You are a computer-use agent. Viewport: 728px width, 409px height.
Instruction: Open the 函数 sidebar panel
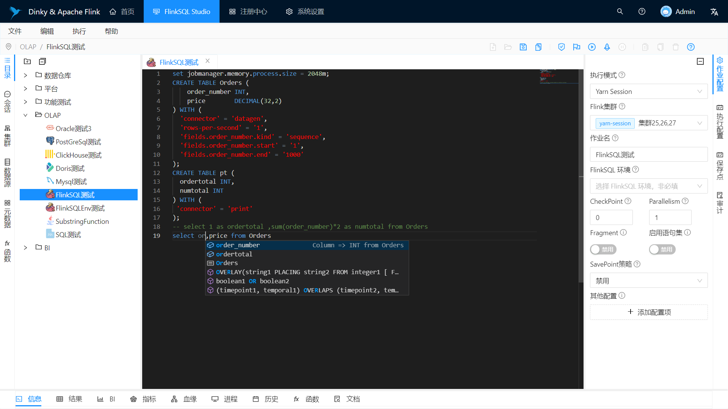click(7, 251)
